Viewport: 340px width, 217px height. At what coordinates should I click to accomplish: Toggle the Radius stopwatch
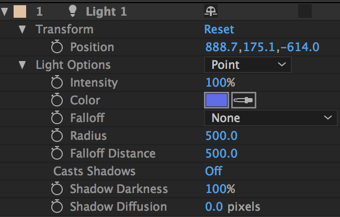57,135
